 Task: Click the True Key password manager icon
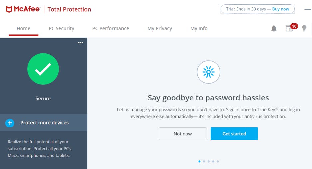tap(208, 72)
